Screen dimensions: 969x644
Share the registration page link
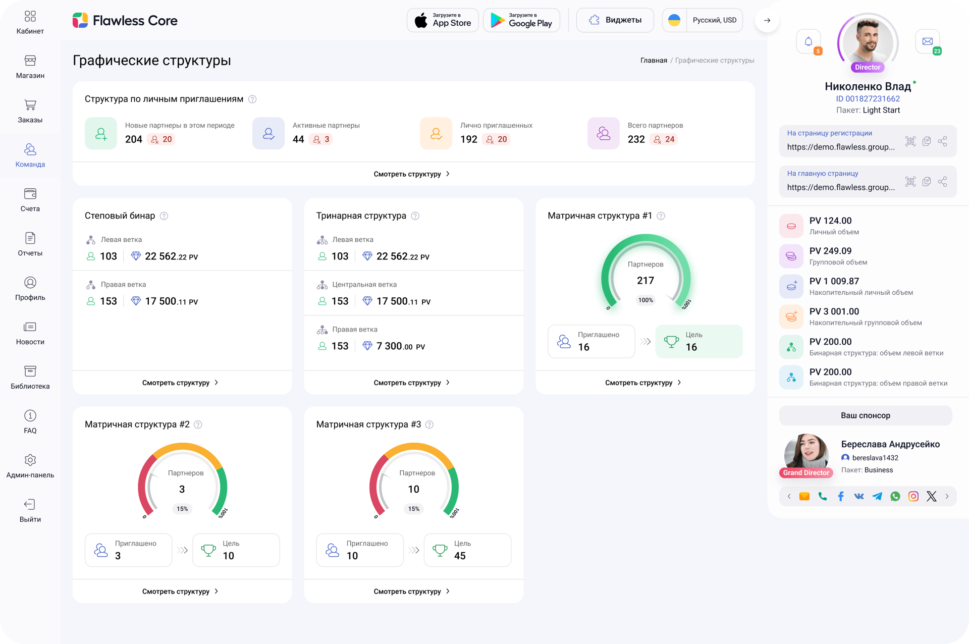click(942, 141)
